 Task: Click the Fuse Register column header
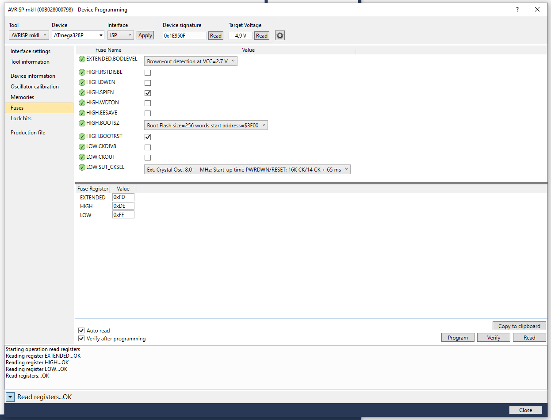coord(93,189)
